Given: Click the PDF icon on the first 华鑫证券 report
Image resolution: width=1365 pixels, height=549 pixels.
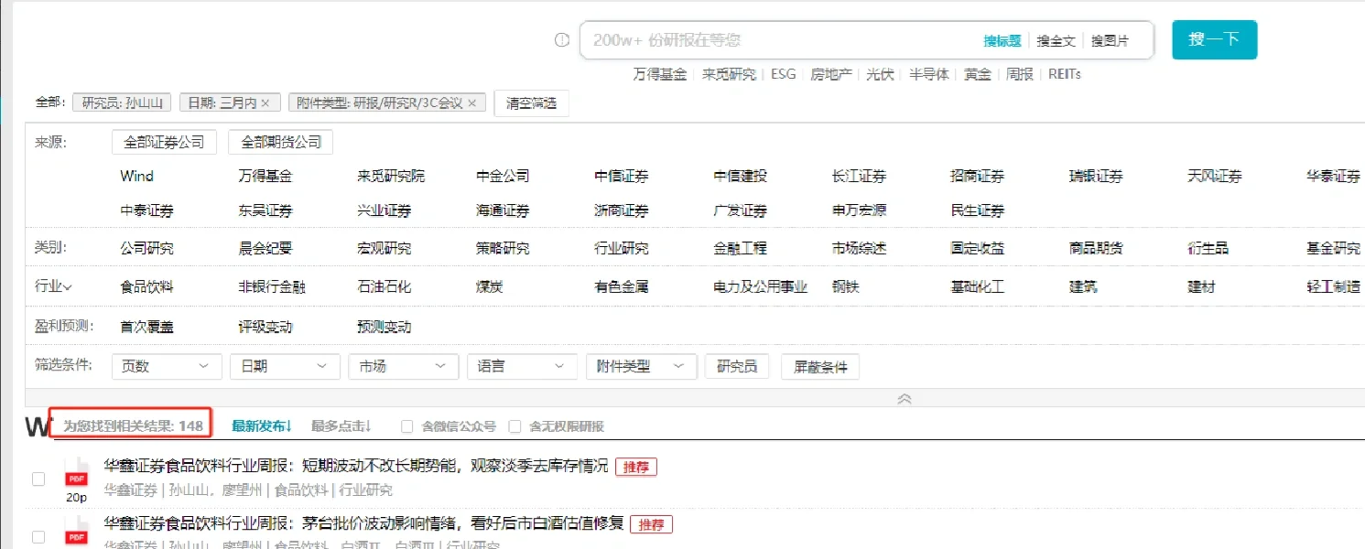Looking at the screenshot, I should pos(76,472).
